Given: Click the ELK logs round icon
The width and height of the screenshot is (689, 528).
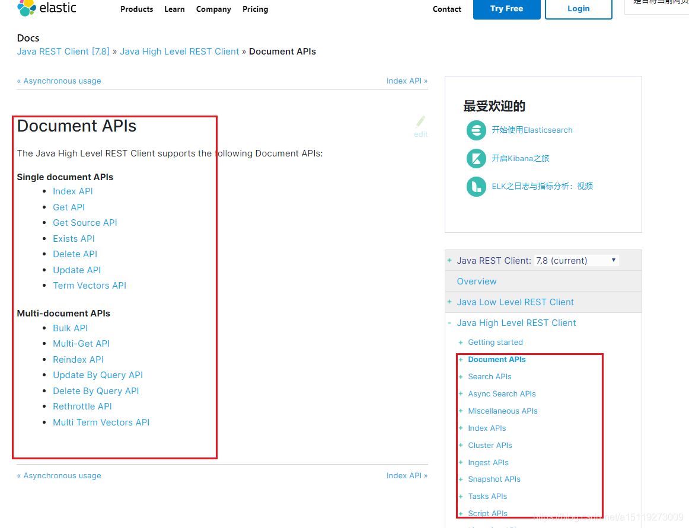Looking at the screenshot, I should point(476,187).
